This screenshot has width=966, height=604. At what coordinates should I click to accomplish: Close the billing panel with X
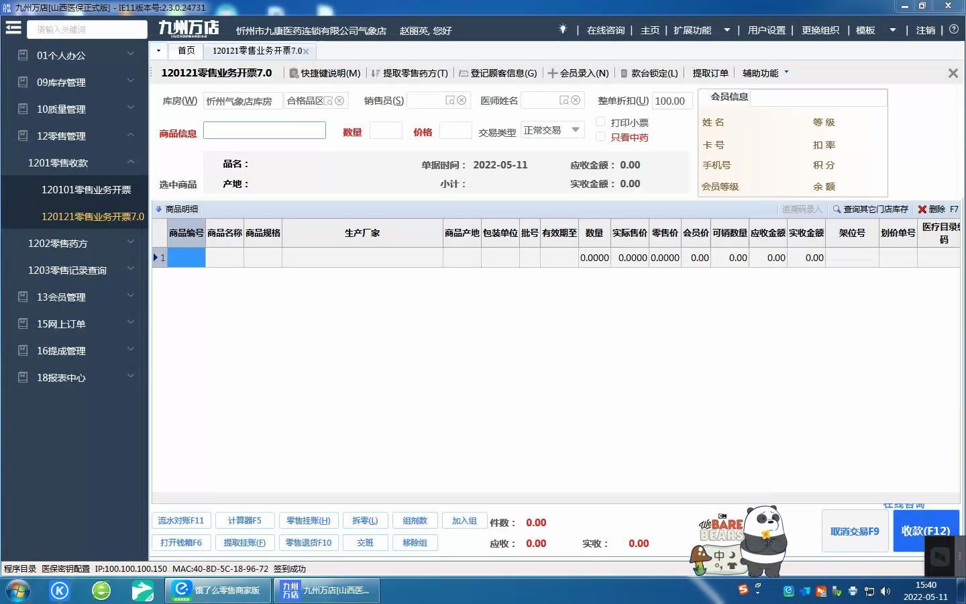point(953,73)
